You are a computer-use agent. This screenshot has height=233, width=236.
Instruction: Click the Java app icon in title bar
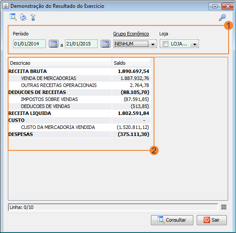point(6,6)
